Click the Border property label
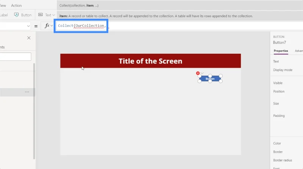Viewport: 303px width, 169px height. [278, 152]
